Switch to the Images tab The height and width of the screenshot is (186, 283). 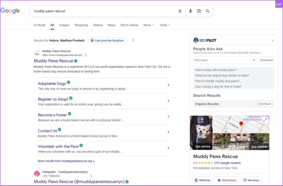pyautogui.click(x=64, y=25)
